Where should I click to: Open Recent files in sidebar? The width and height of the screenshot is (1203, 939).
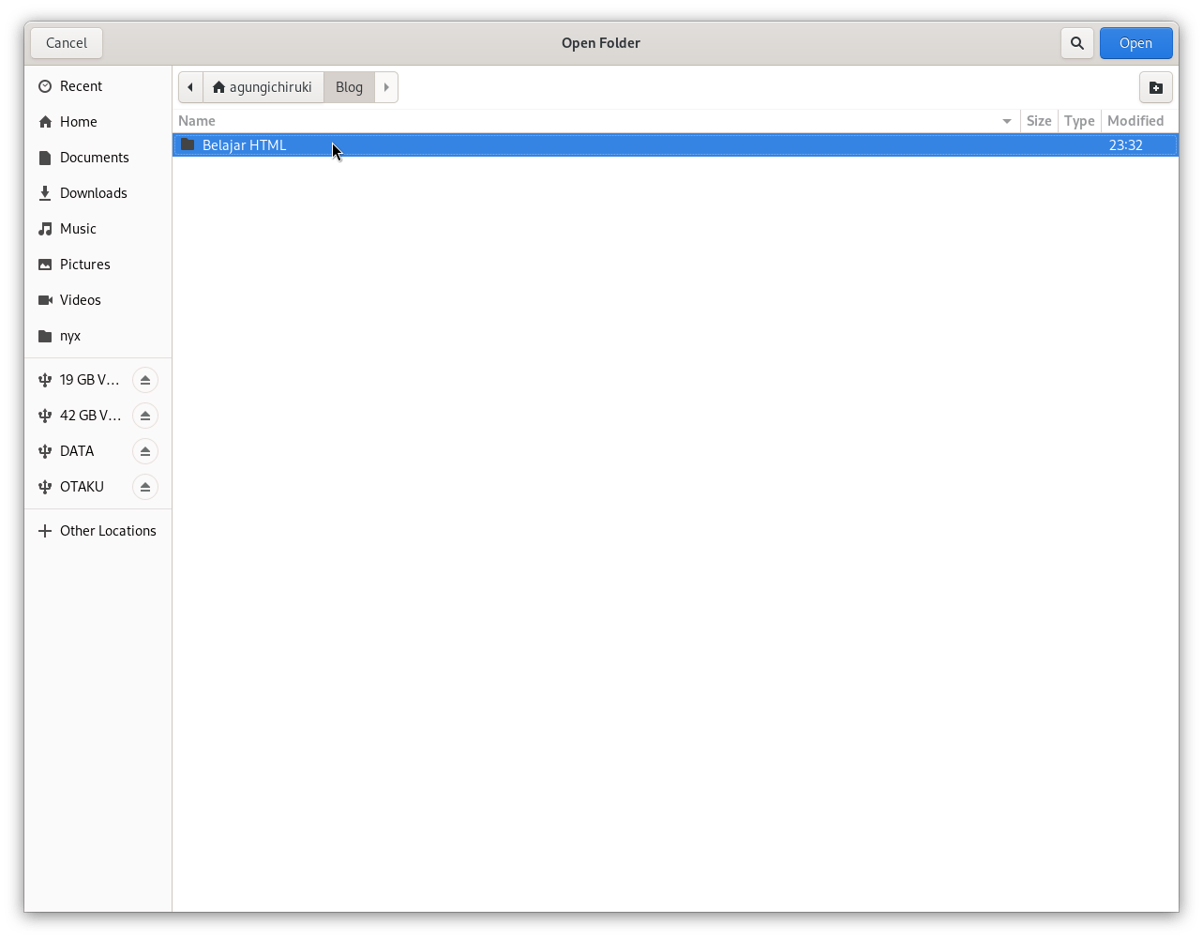point(98,86)
